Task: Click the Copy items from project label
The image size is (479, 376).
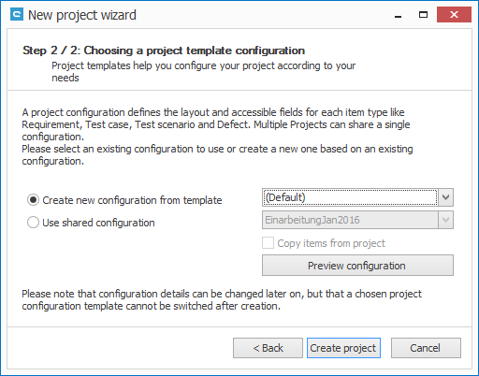Action: coord(331,243)
